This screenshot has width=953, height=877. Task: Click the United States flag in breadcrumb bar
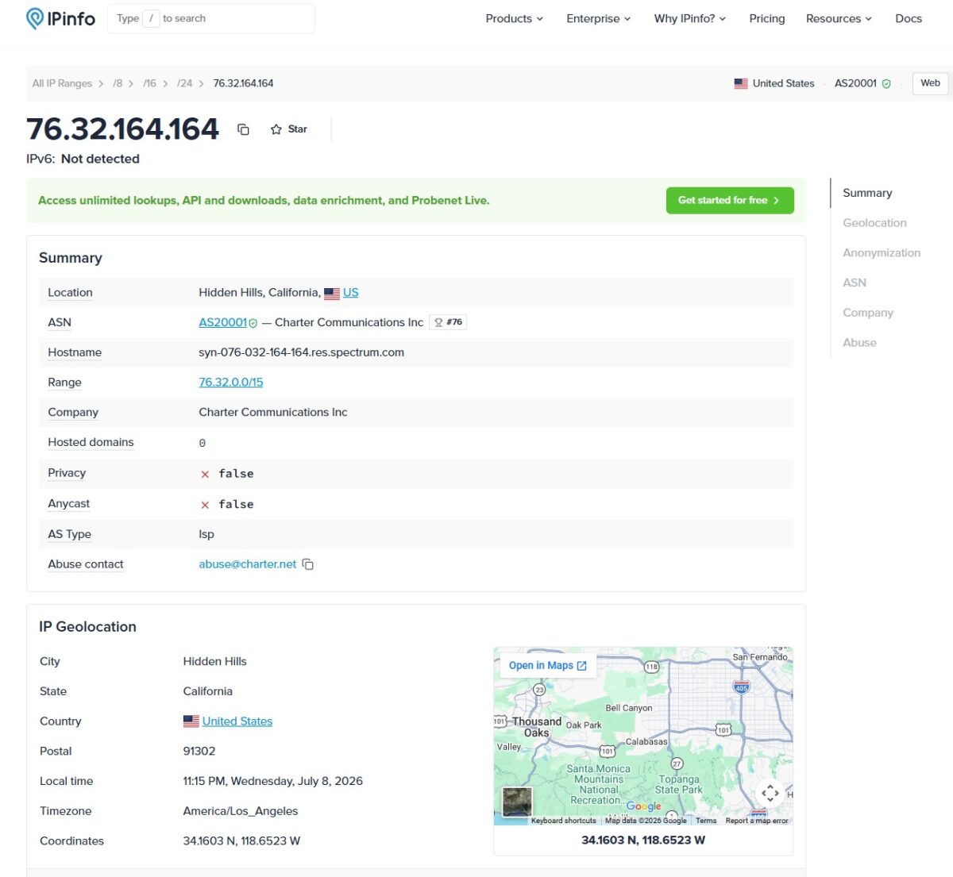point(741,83)
